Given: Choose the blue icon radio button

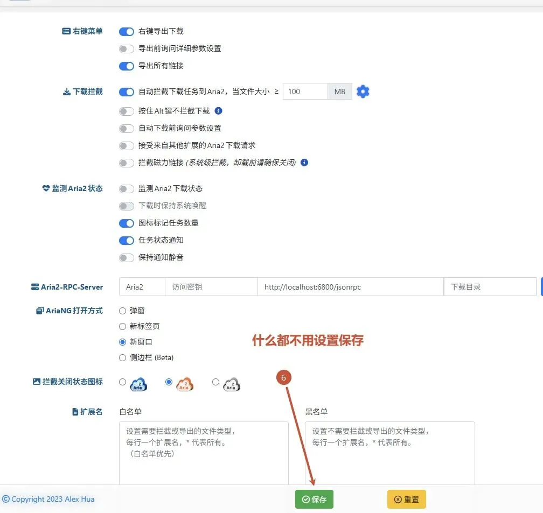Looking at the screenshot, I should tap(122, 382).
